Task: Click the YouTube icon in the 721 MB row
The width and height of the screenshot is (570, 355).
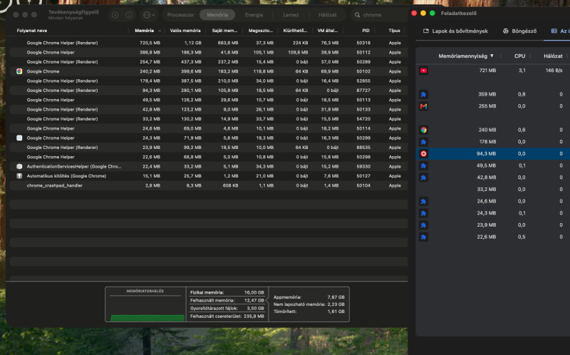Action: [x=423, y=71]
